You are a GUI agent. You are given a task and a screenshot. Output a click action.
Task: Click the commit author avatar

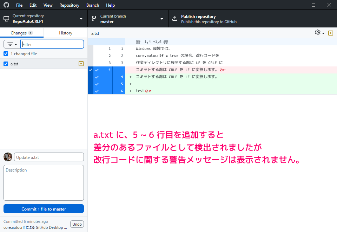8,157
